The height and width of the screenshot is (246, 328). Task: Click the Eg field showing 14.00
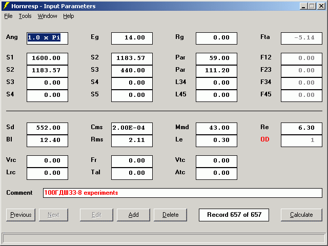point(132,38)
